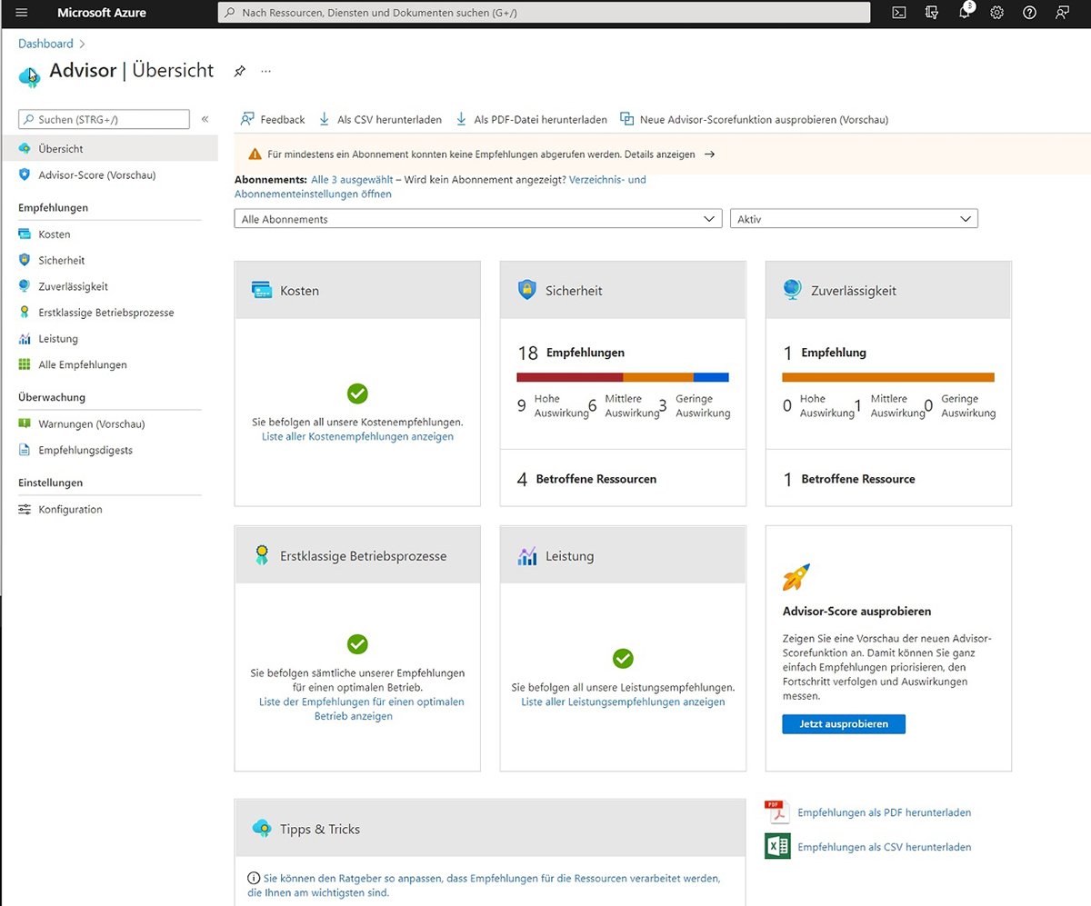Viewport: 1091px width, 906px height.
Task: Click the PDF file icon
Action: tap(776, 811)
